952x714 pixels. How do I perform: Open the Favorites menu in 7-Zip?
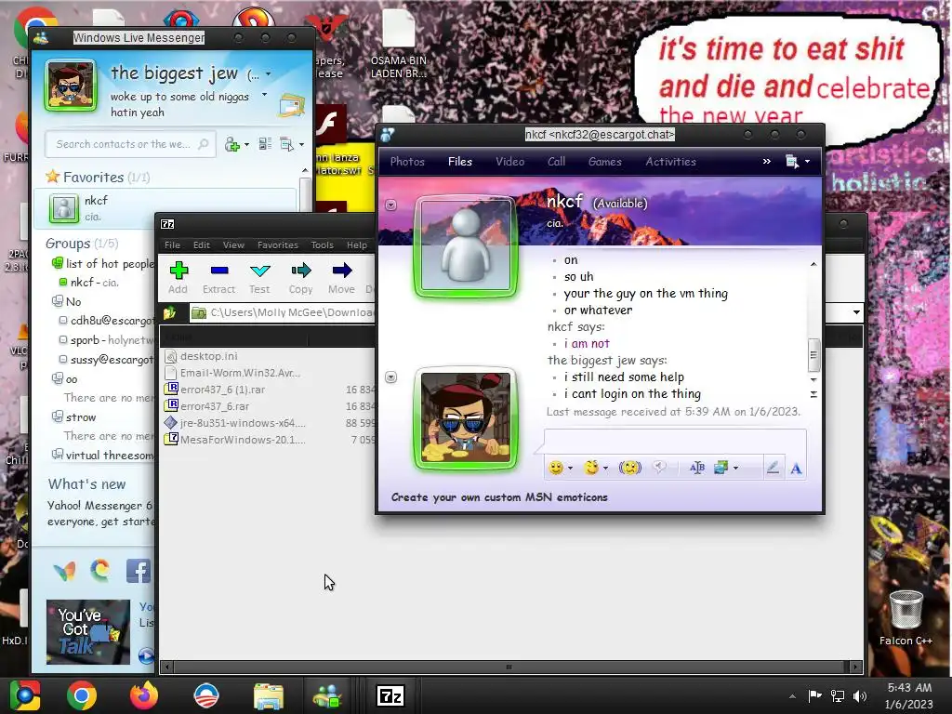coord(277,245)
